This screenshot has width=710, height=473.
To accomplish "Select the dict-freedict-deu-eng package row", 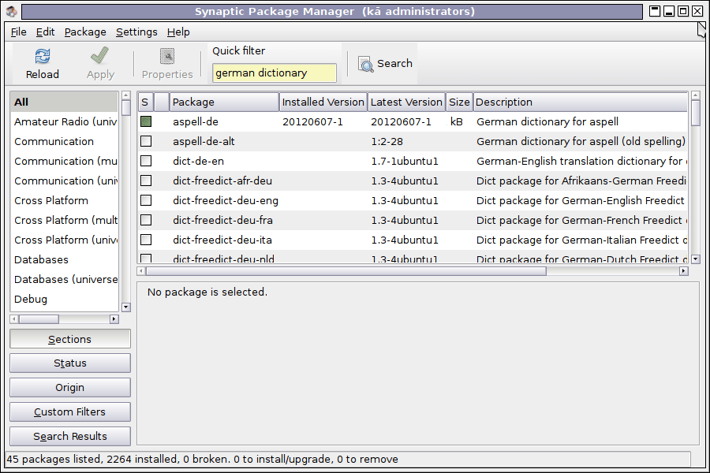I will click(x=413, y=200).
